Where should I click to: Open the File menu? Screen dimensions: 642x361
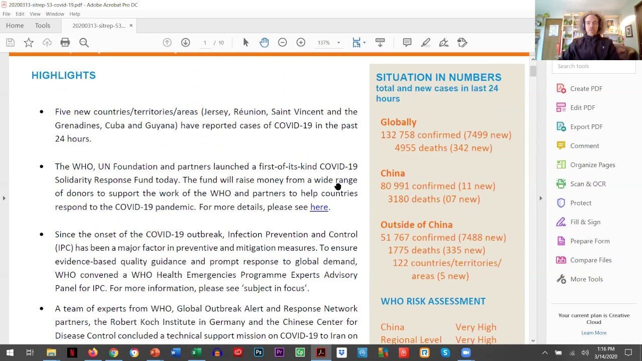tap(7, 14)
